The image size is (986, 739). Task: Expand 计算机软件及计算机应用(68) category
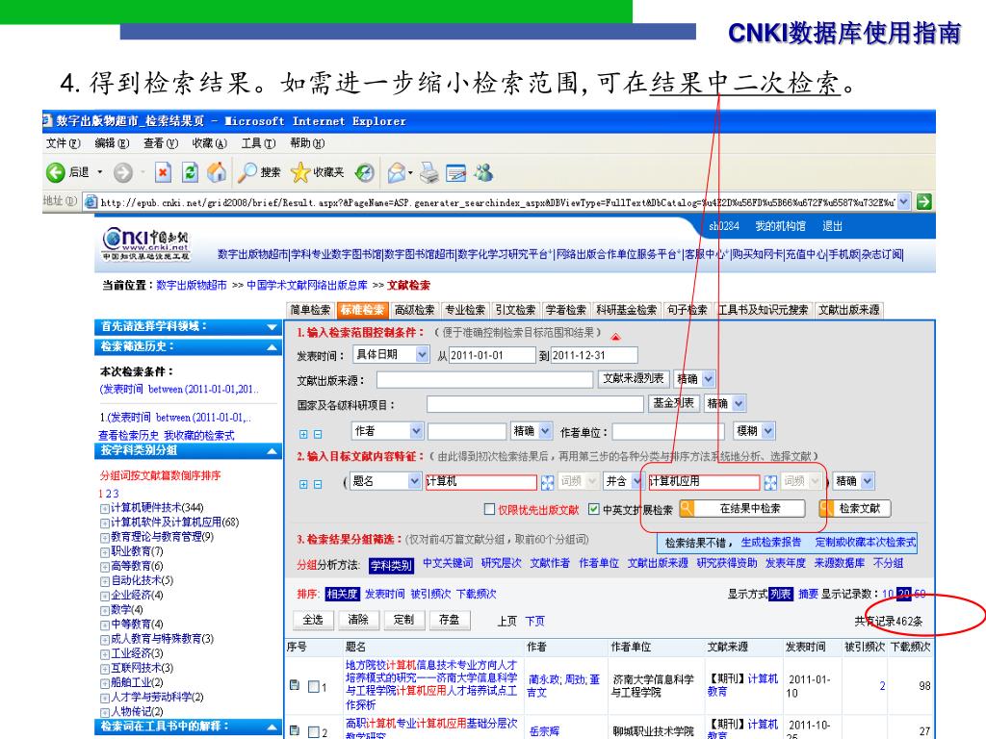click(104, 522)
